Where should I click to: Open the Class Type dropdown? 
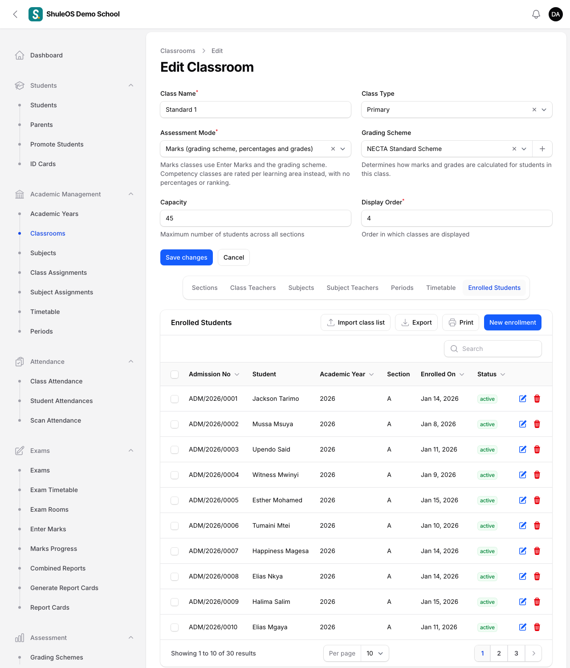pos(457,110)
